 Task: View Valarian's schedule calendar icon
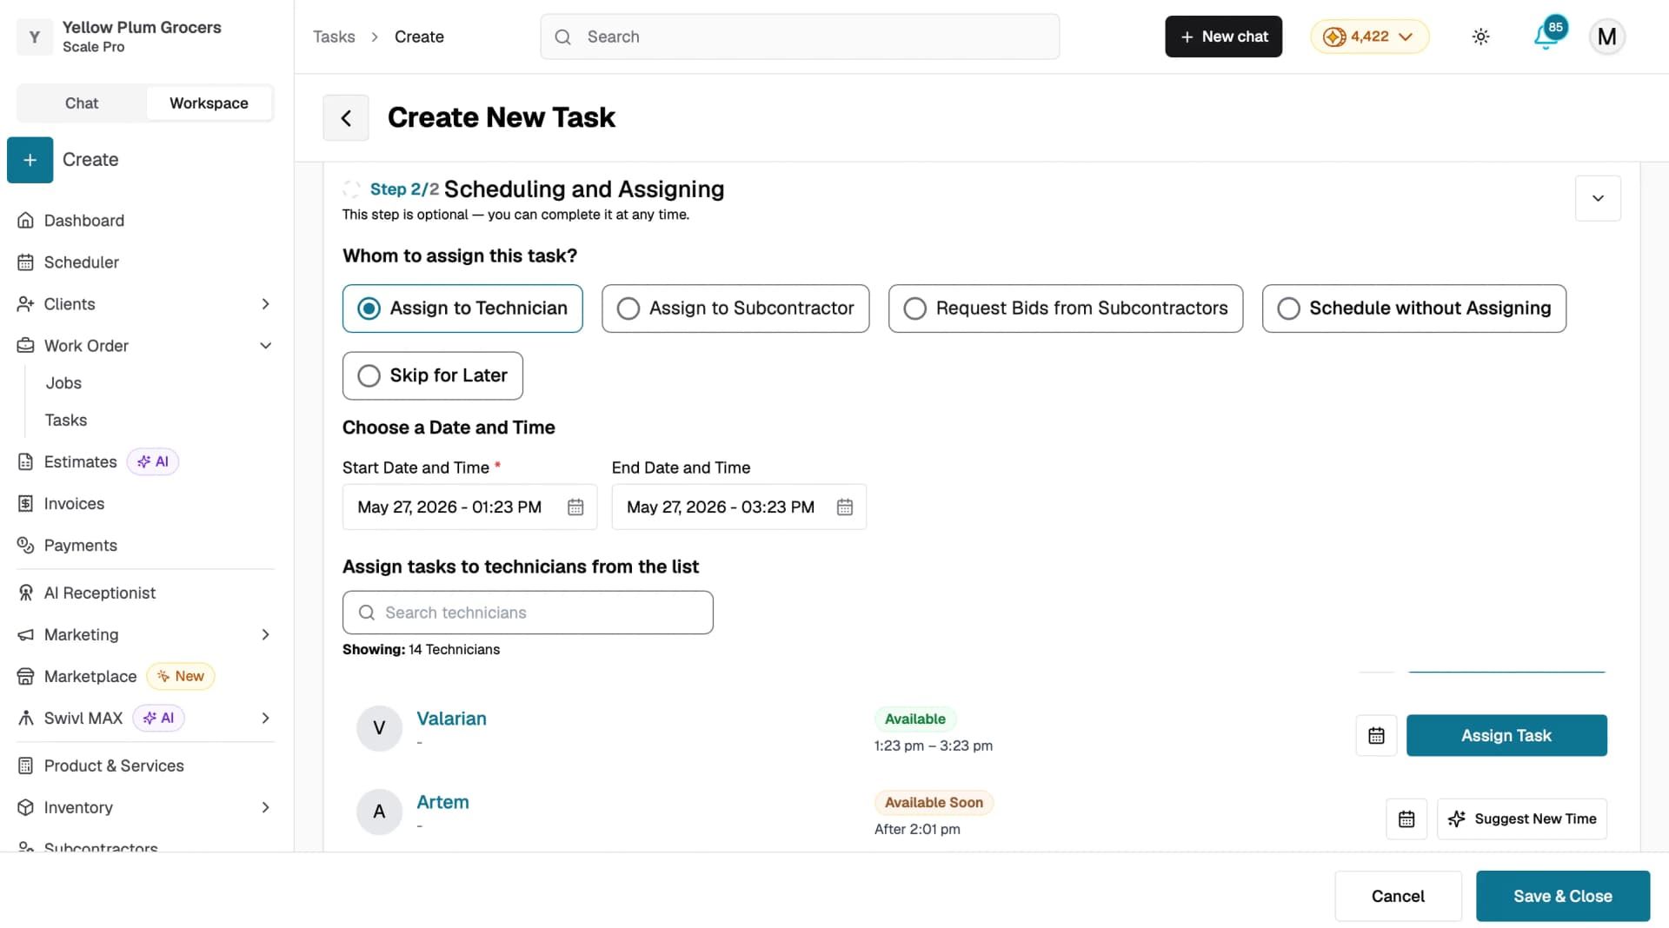tap(1376, 736)
